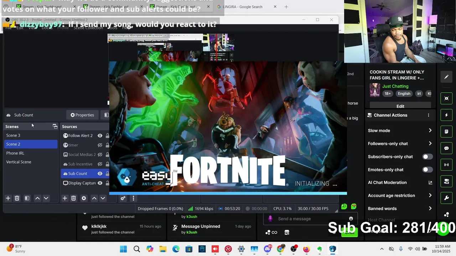Select Scene 3 in Scenes list
This screenshot has width=456, height=256.
pos(31,135)
